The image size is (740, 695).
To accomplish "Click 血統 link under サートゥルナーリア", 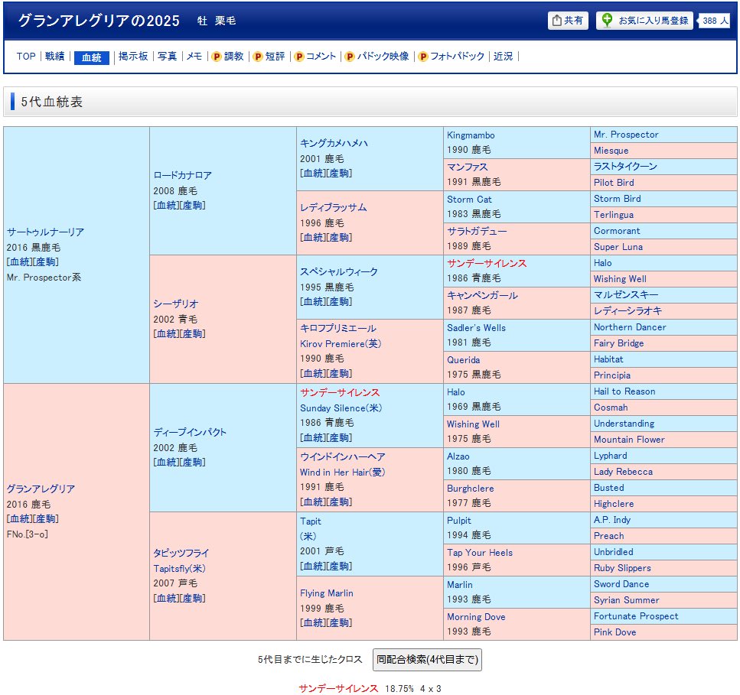I will 19,261.
